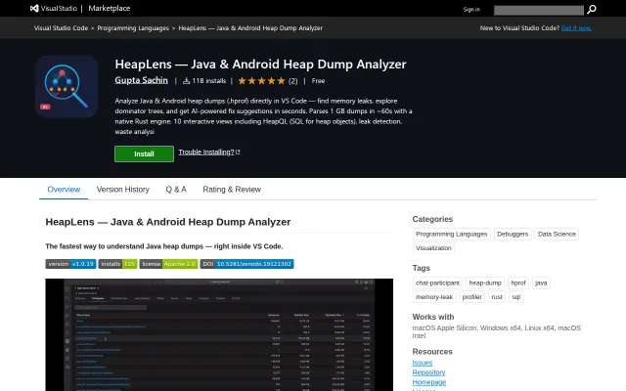This screenshot has width=626, height=391.
Task: Open the Marketplace home link
Action: (109, 9)
